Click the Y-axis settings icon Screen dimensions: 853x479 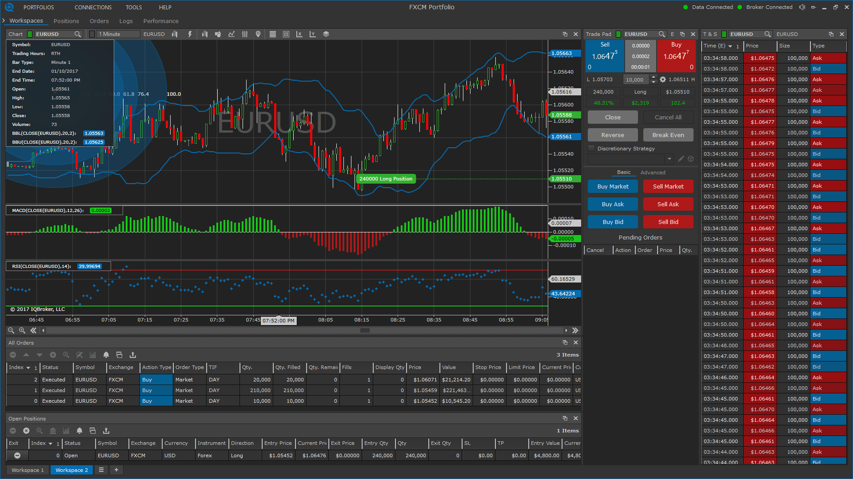click(x=313, y=34)
